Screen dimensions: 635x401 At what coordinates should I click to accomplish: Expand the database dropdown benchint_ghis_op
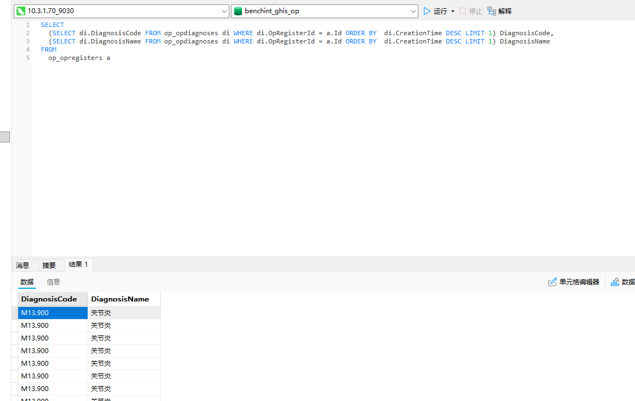413,11
